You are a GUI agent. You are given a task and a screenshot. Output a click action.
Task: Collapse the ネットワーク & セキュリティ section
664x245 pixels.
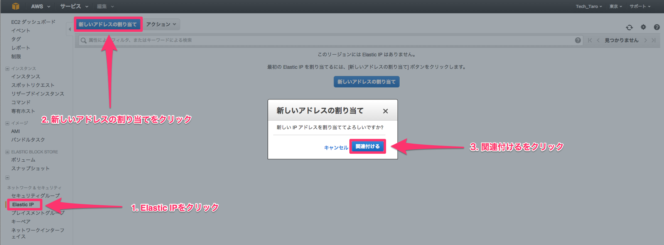(x=7, y=178)
